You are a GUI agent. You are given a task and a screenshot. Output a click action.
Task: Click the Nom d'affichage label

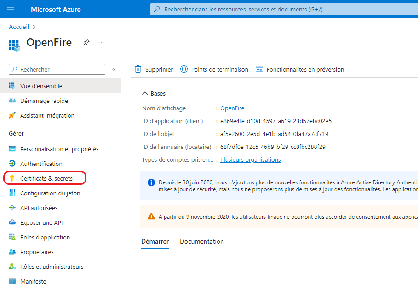(164, 108)
